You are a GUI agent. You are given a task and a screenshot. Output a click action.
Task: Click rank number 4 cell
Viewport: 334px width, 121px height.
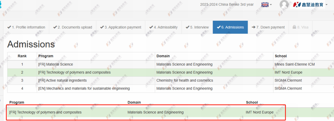point(22,89)
